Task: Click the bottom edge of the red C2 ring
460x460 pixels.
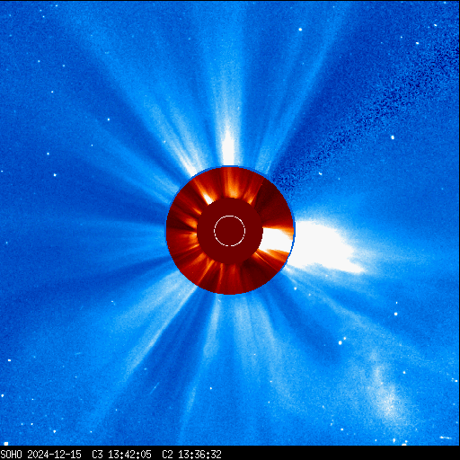Action: click(x=229, y=293)
